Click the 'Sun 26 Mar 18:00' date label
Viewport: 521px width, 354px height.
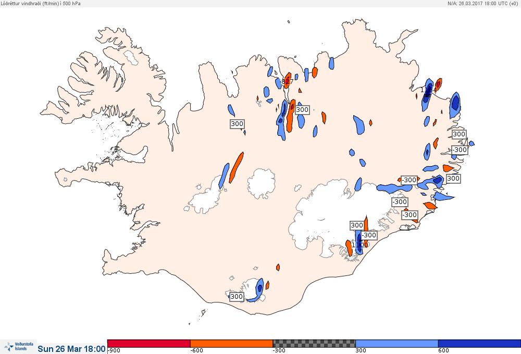pyautogui.click(x=71, y=349)
